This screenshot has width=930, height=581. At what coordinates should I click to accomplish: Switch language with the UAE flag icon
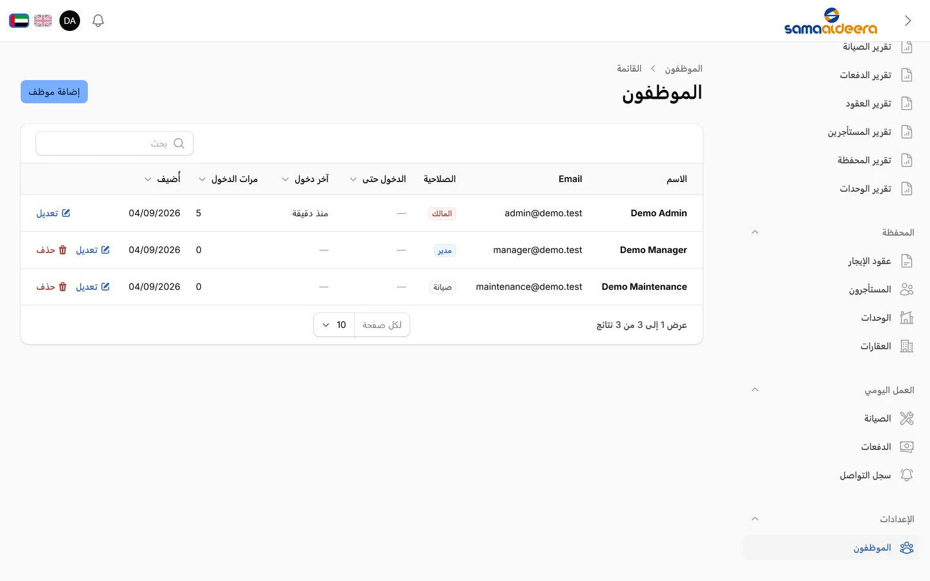click(19, 21)
